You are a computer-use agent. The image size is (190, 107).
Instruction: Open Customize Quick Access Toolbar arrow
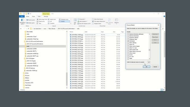30,14
